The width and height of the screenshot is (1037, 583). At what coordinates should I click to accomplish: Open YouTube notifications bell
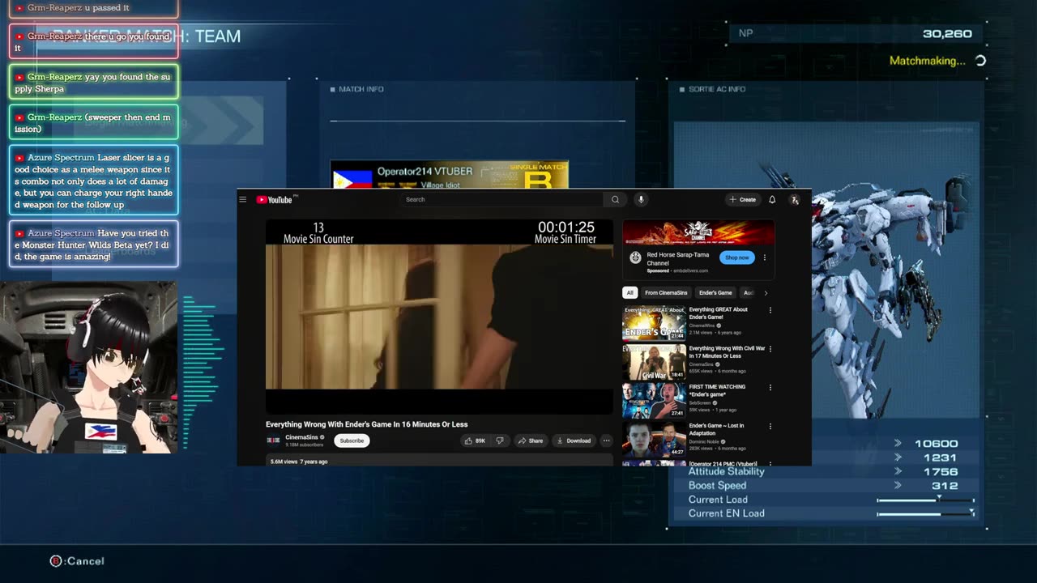[772, 199]
